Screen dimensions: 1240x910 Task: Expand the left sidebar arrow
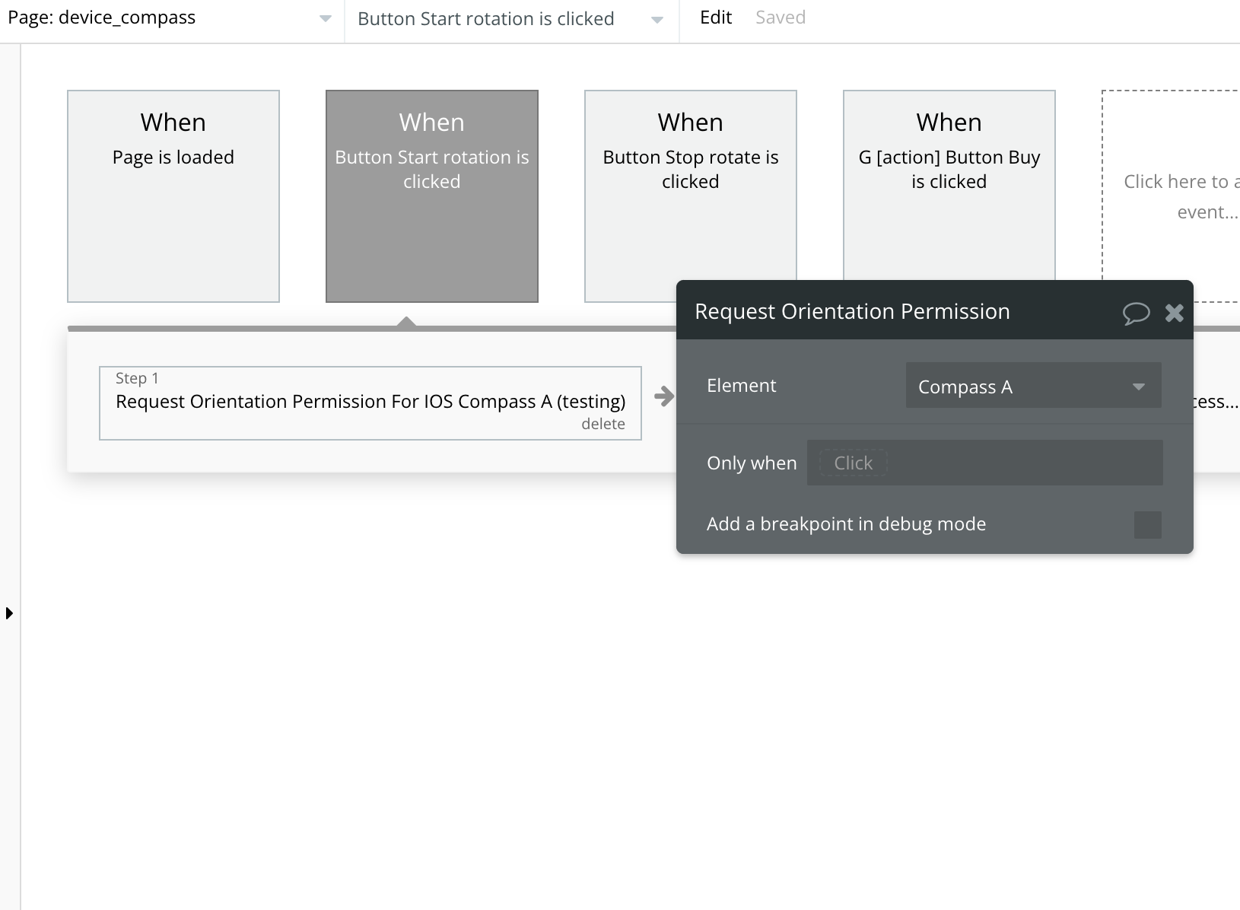[x=9, y=613]
